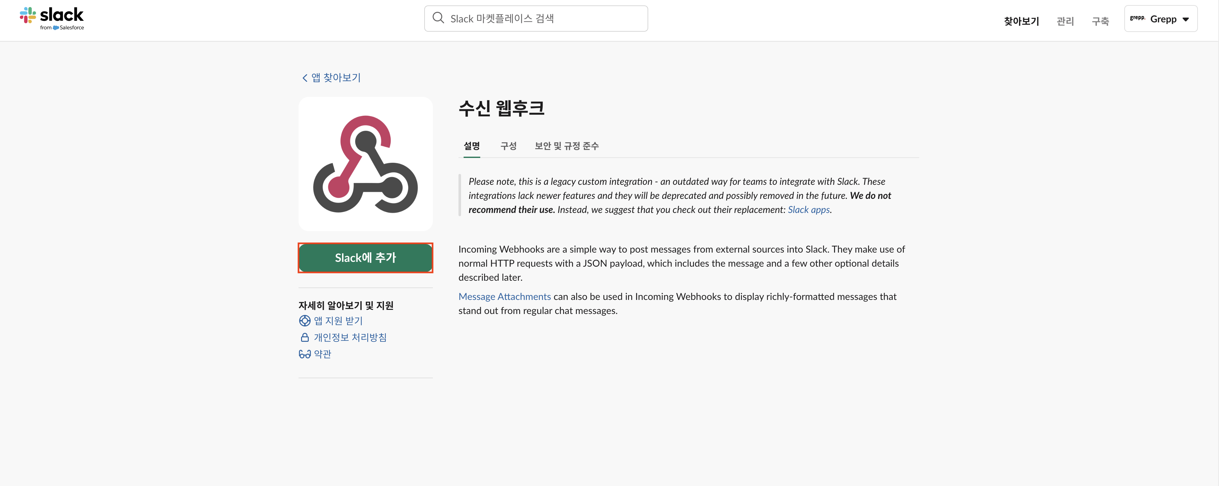
Task: Click the grepp workspace logo icon
Action: pyautogui.click(x=1137, y=19)
